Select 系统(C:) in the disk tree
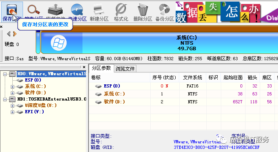This screenshot has width=278, height=152. (x=35, y=86)
